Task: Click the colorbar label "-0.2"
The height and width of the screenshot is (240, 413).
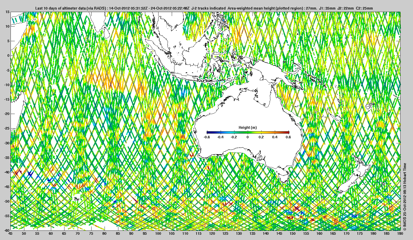Action: [234, 137]
